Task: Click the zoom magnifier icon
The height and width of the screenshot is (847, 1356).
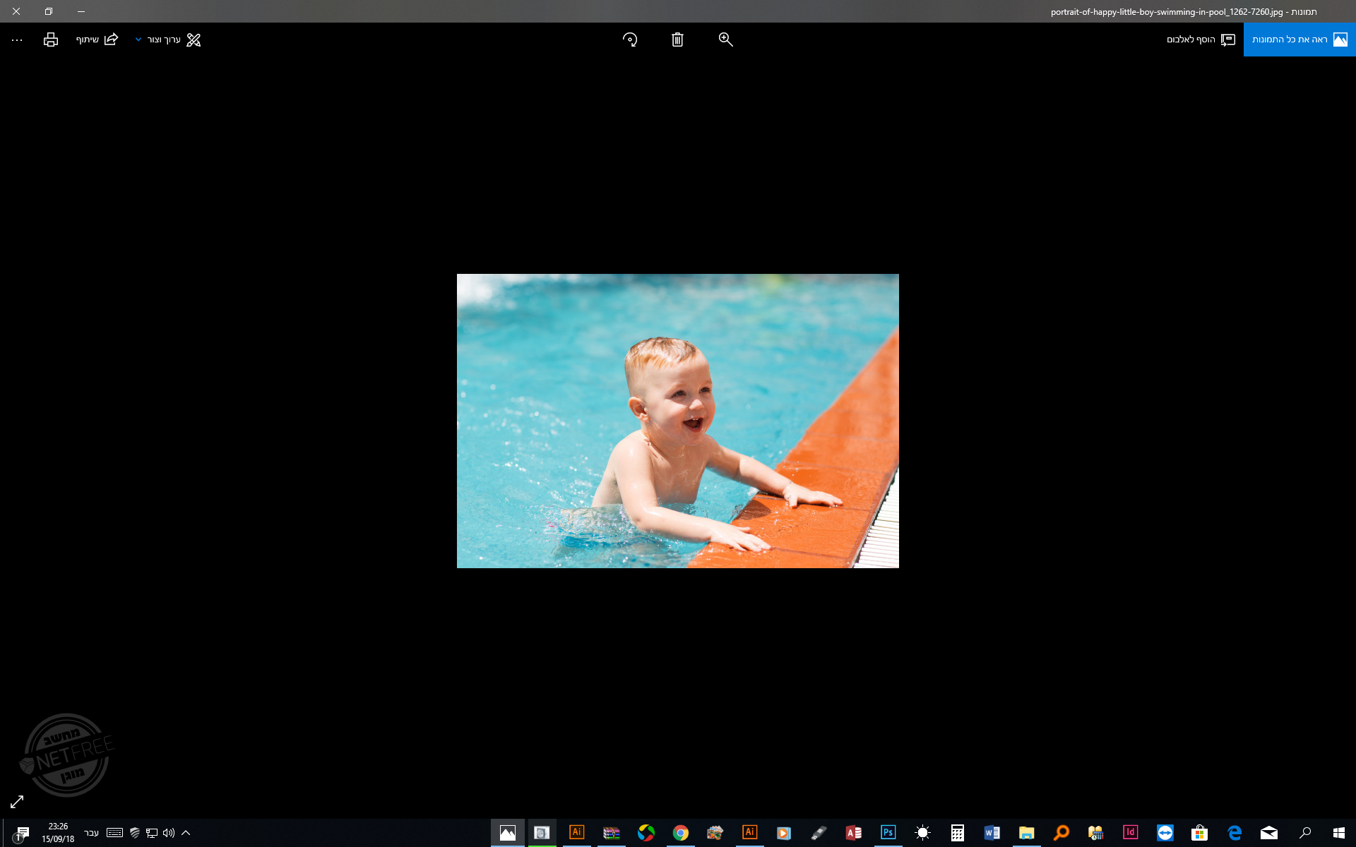Action: 725,40
